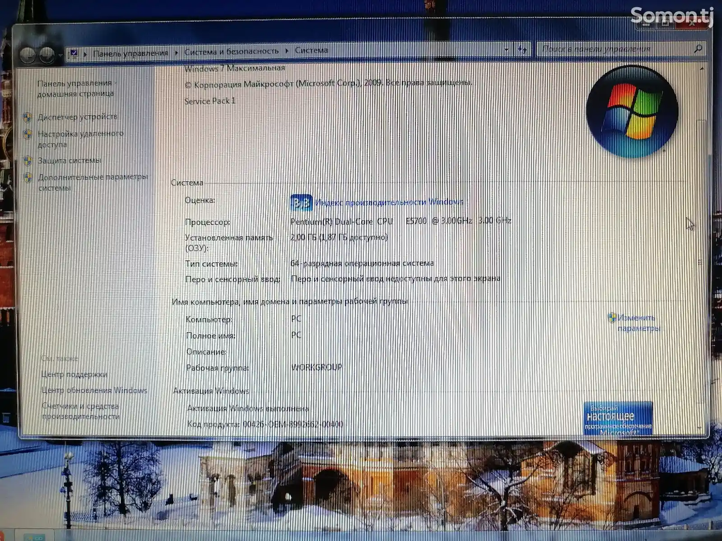Click Изменить параметры link
This screenshot has width=722, height=541.
[x=639, y=323]
